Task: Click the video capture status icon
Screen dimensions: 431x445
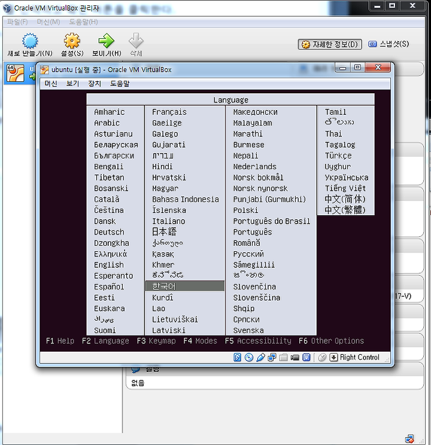Action: (x=295, y=357)
